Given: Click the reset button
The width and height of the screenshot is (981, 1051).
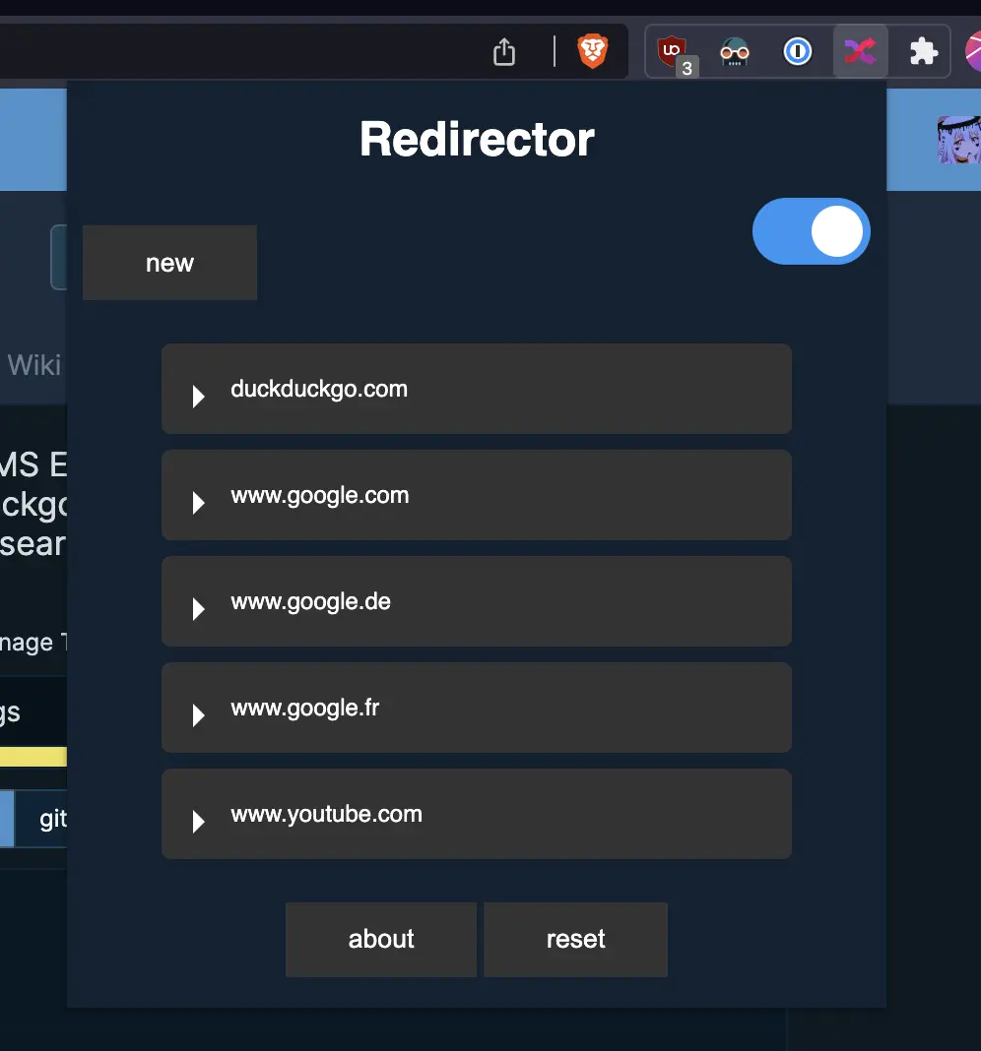Looking at the screenshot, I should point(576,940).
